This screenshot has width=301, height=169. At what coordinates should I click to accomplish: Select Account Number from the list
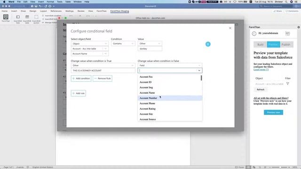coord(170,98)
